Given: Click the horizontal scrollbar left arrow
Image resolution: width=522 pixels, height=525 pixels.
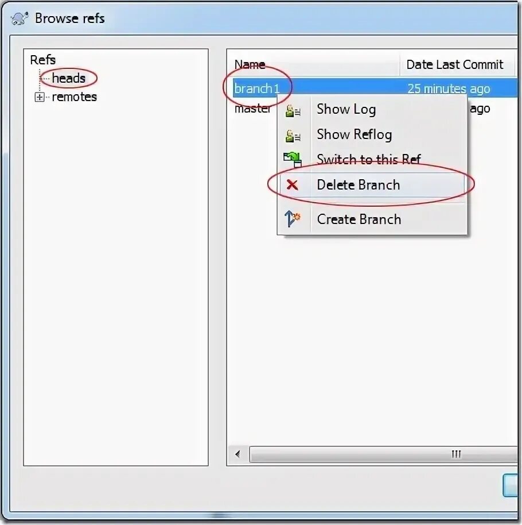Looking at the screenshot, I should 238,454.
